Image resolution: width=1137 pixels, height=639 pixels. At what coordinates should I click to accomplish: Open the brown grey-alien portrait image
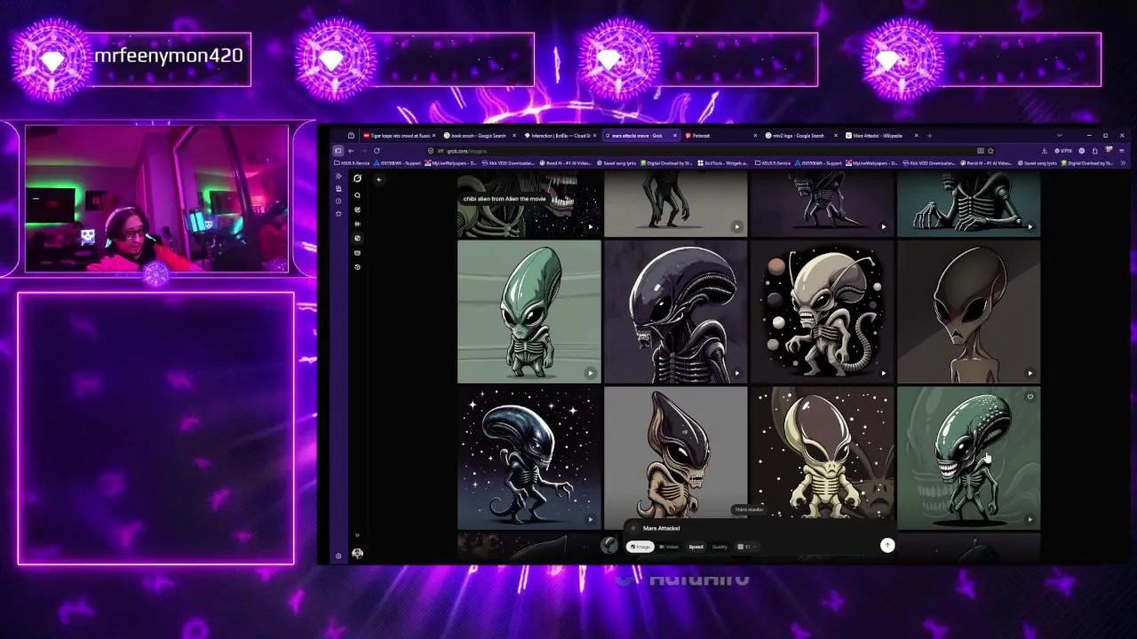968,312
